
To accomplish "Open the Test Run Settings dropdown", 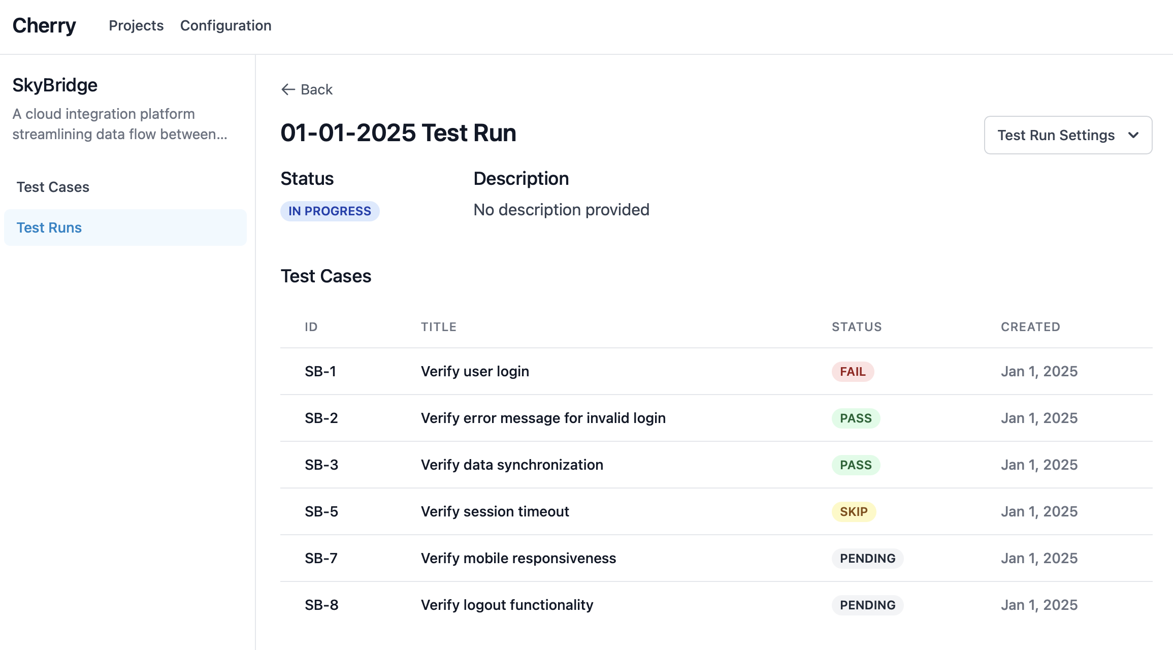I will click(x=1067, y=135).
